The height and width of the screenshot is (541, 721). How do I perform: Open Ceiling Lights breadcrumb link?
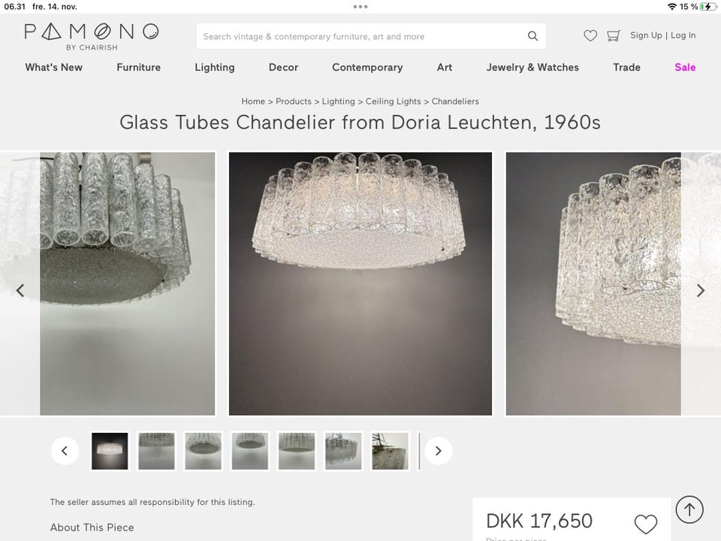coord(393,101)
